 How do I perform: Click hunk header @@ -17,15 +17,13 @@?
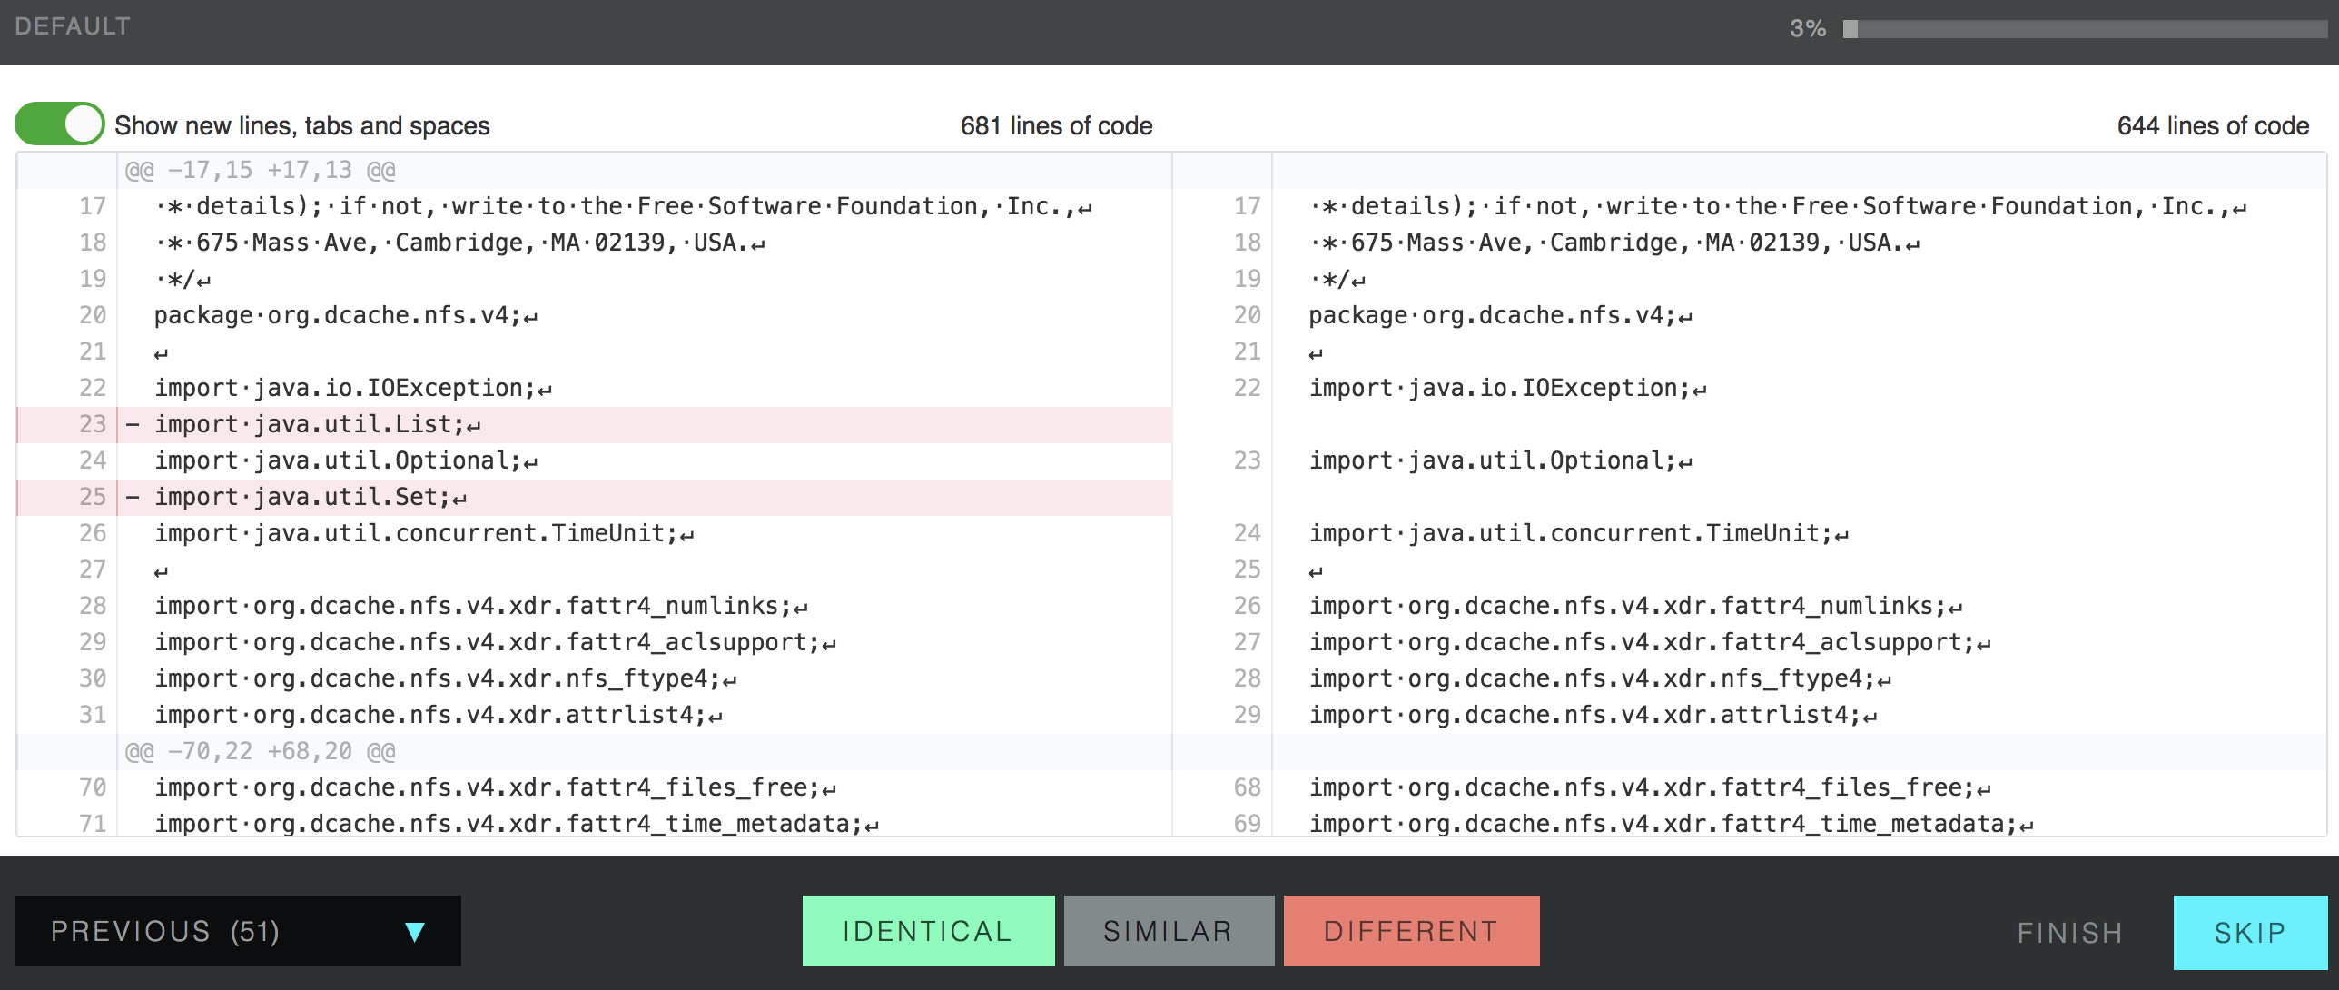tap(260, 171)
